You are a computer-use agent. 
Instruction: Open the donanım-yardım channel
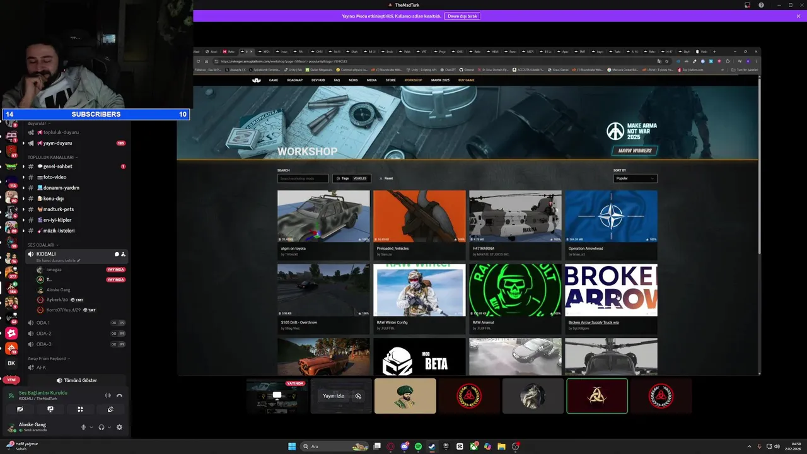click(x=76, y=188)
